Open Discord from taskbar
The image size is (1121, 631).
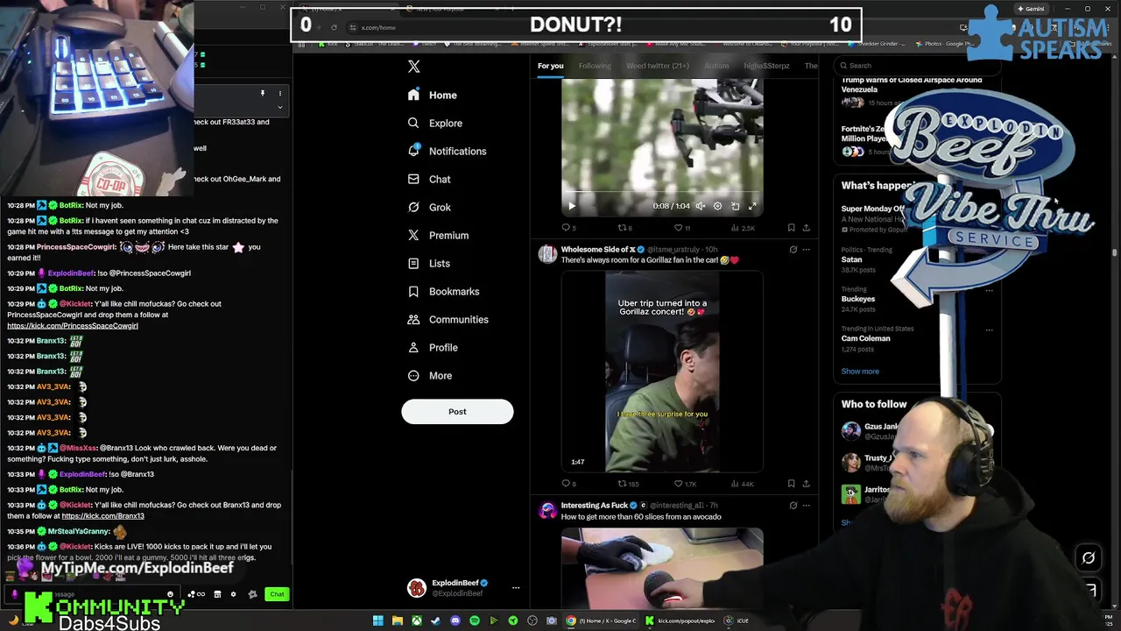(455, 620)
